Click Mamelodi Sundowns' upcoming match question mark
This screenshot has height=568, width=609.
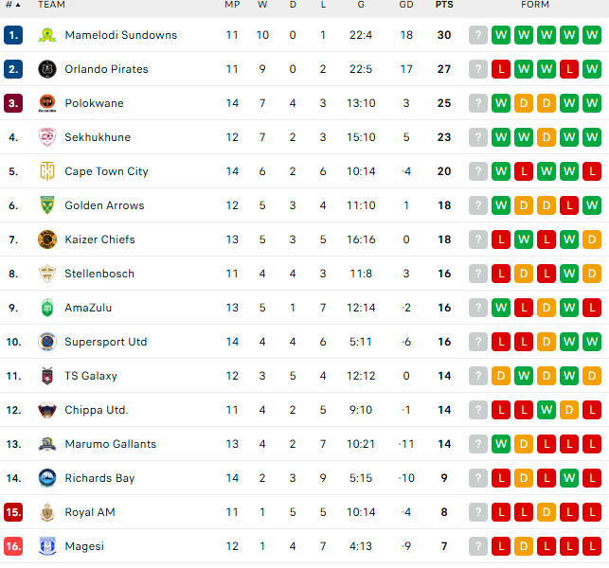(478, 35)
